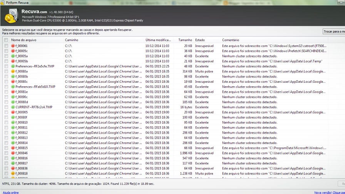Viewport: 345px width, 194px height.
Task: Click the red status icon of f_000846
Action: [13, 153]
